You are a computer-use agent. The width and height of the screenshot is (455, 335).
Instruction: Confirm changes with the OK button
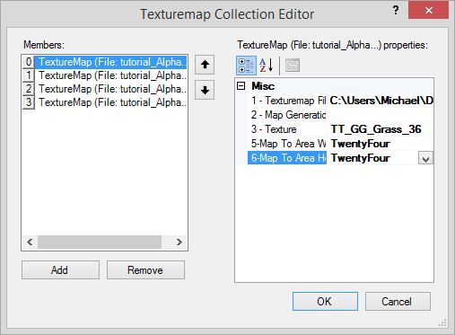(x=325, y=301)
